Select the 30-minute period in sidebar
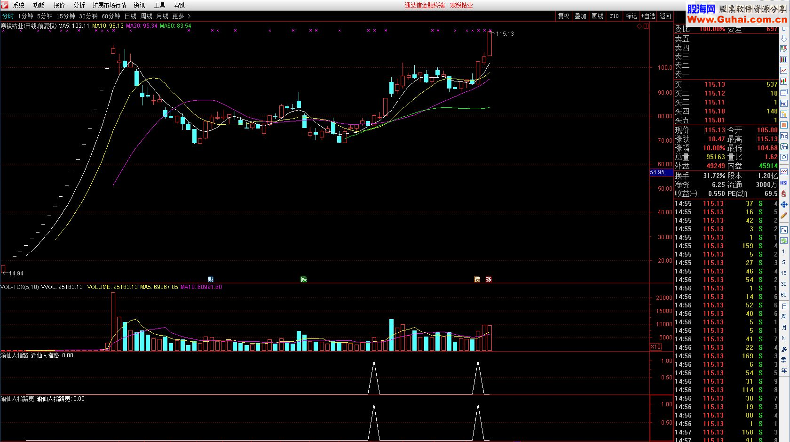This screenshot has height=442, width=790. pyautogui.click(x=784, y=284)
